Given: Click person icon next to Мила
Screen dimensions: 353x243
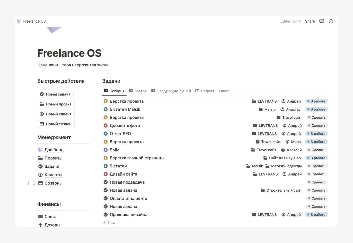Looking at the screenshot, I should (287, 142).
